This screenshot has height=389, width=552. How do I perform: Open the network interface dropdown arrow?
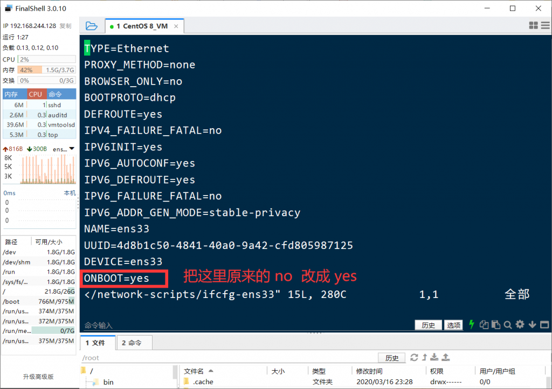tap(72, 149)
